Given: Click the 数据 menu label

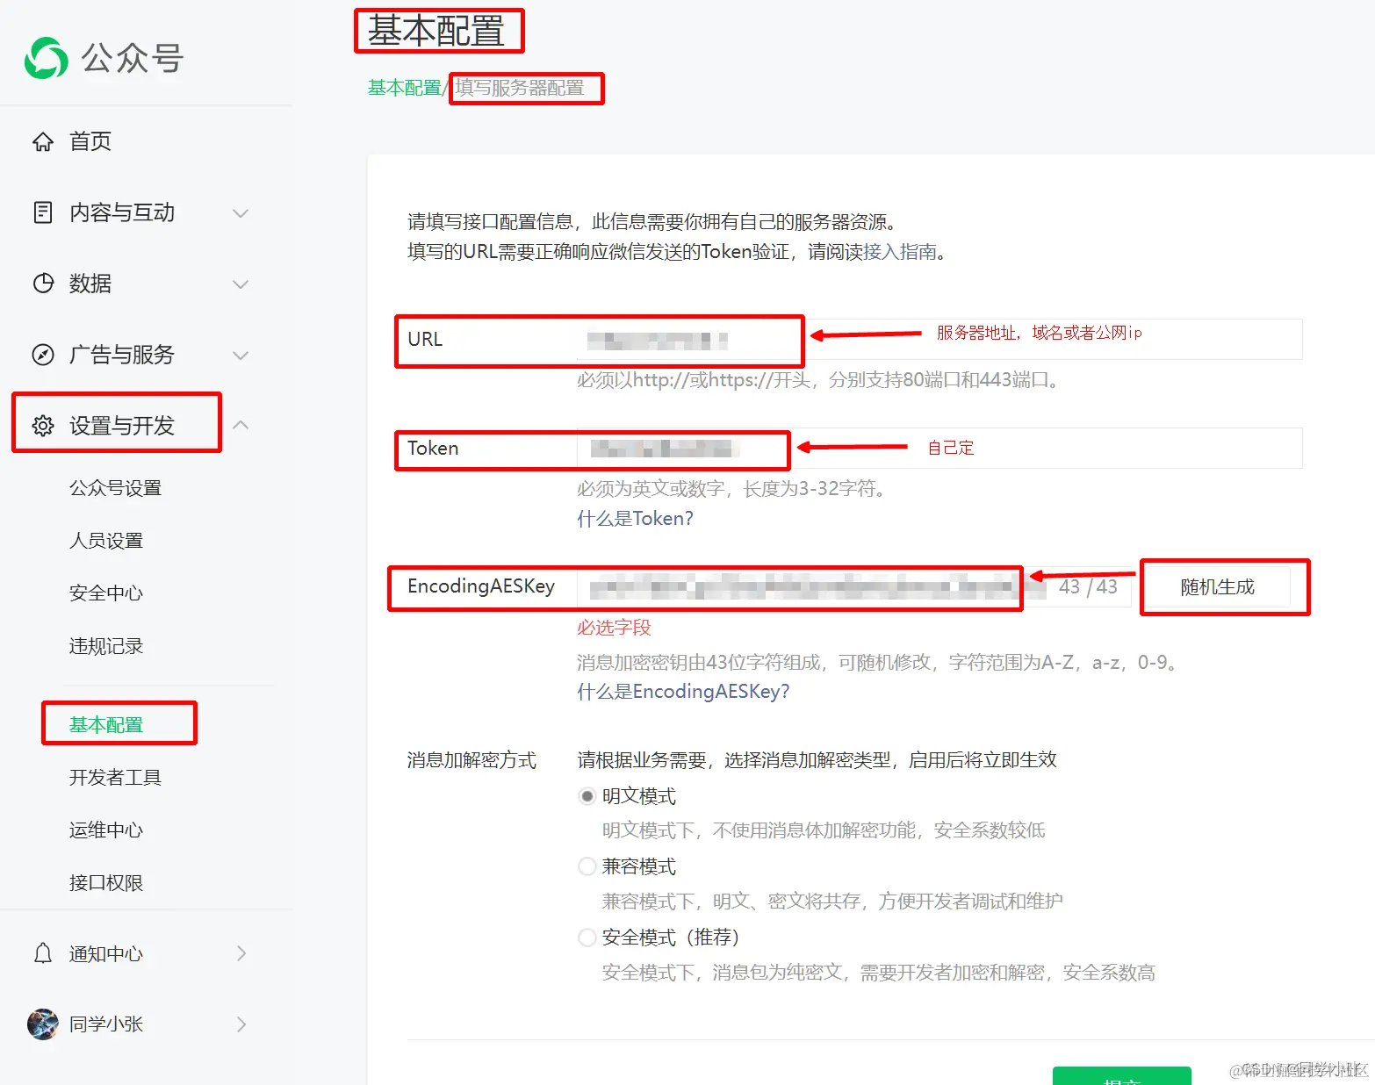Looking at the screenshot, I should coord(90,284).
